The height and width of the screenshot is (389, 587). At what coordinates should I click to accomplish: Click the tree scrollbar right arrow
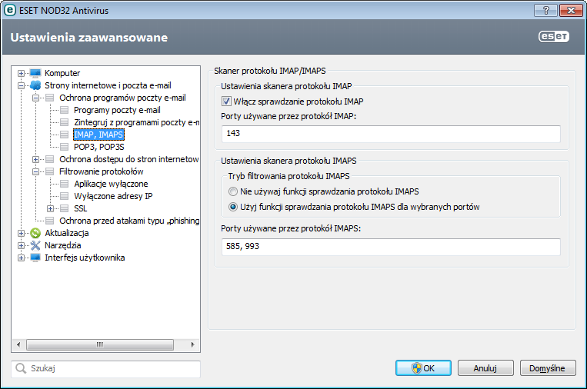click(193, 344)
